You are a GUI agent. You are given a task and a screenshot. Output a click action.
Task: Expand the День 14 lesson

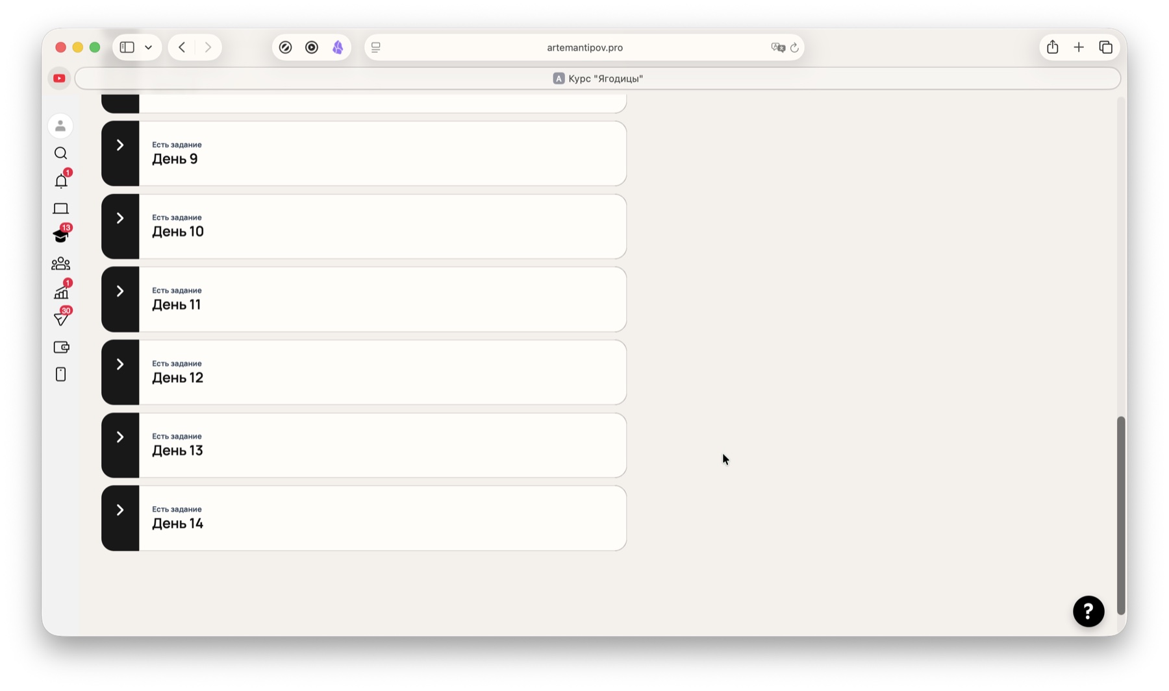click(x=120, y=510)
